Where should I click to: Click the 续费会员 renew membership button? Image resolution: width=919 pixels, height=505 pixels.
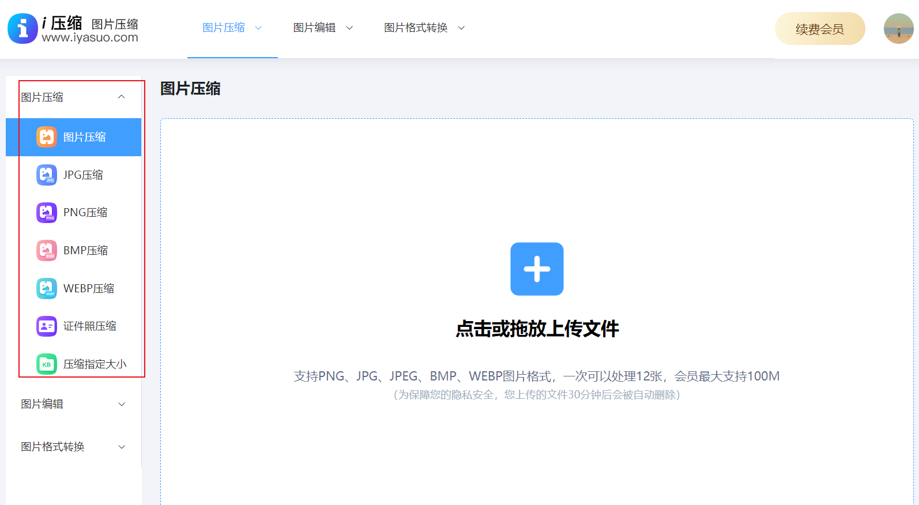pos(819,29)
